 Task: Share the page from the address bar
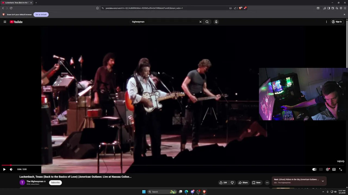pos(235,8)
